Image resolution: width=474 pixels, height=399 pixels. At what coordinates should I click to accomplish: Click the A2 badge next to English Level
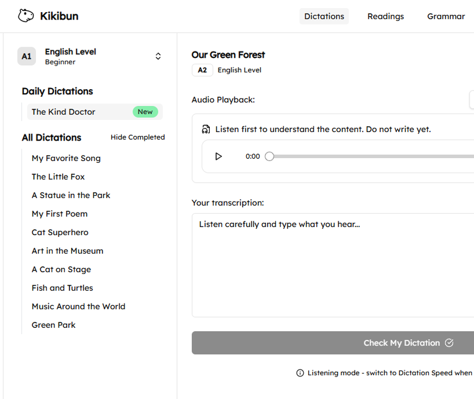pyautogui.click(x=202, y=69)
